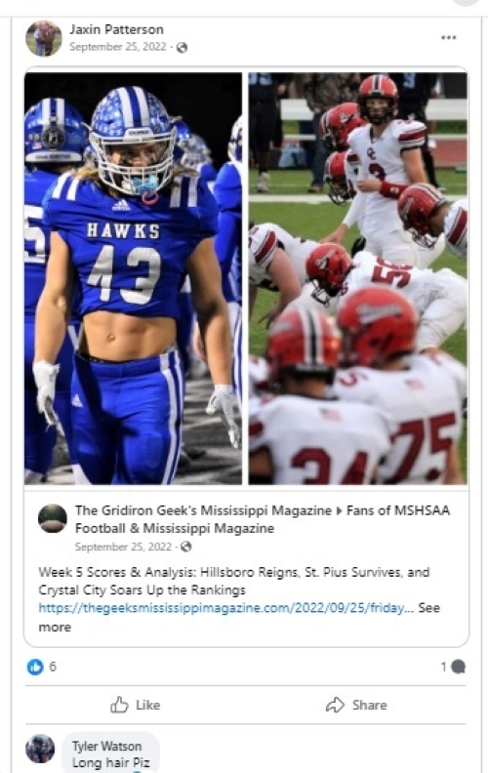Open Tyler Watson's profile avatar
Screen dimensions: 488x773
(40, 749)
